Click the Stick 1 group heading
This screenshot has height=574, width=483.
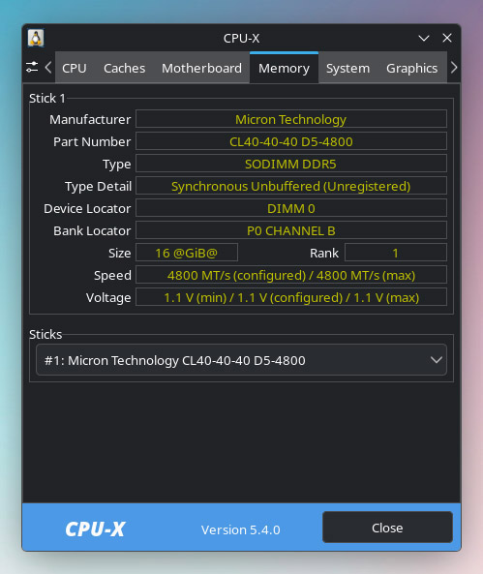coord(47,98)
